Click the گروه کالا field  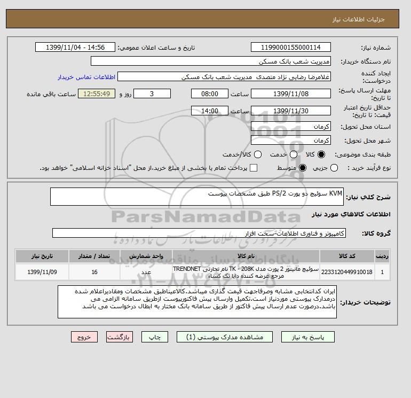[x=199, y=233]
